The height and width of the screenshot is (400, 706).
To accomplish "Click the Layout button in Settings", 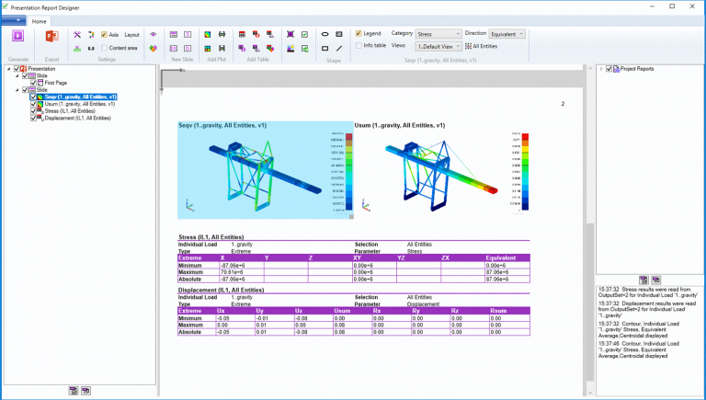I will click(132, 34).
